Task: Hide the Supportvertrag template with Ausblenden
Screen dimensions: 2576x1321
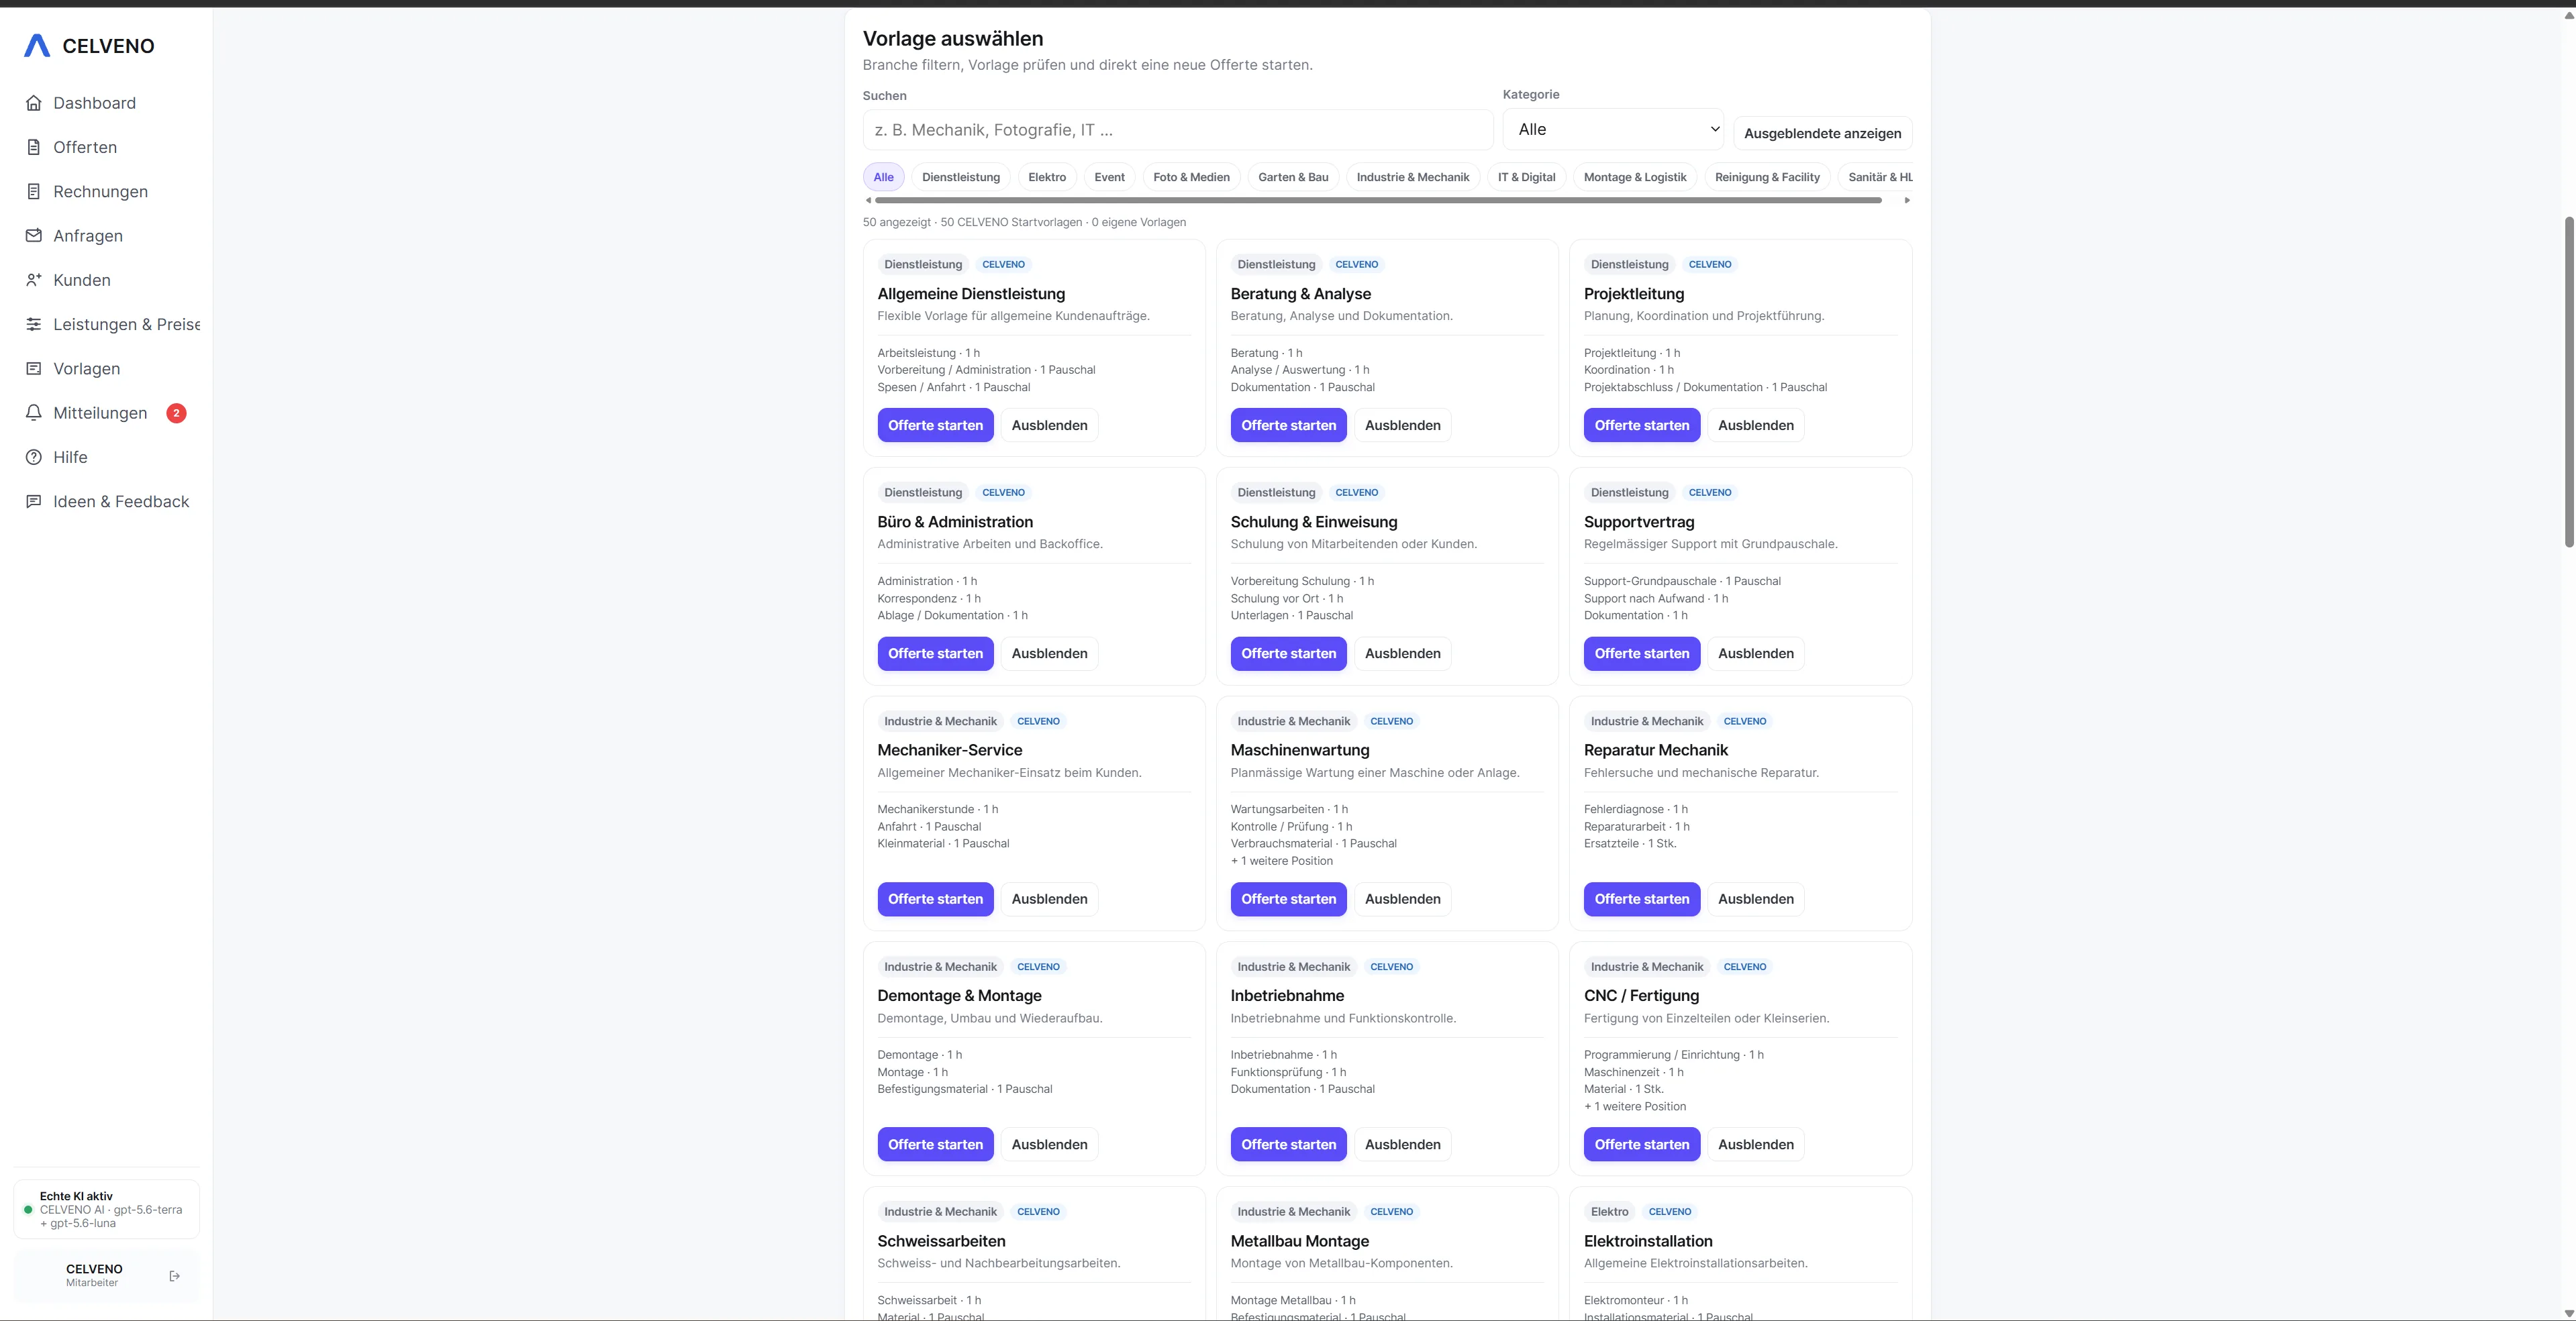Action: (1755, 653)
